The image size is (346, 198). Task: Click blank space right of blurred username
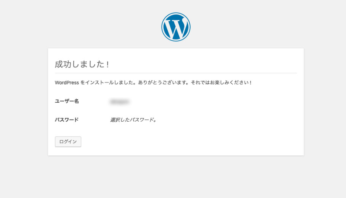(x=212, y=101)
